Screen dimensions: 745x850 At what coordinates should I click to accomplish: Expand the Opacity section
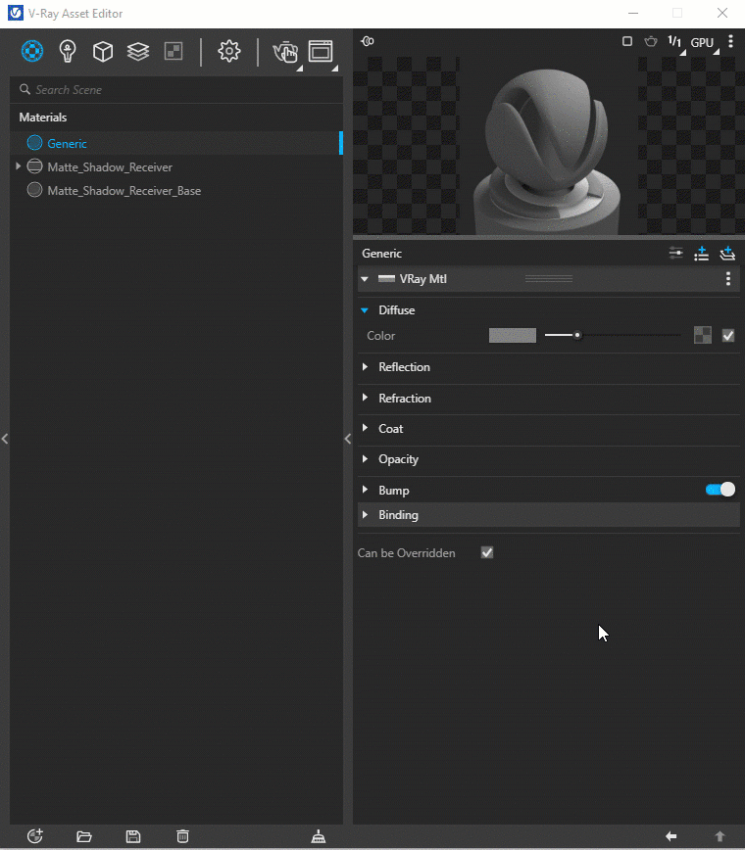click(366, 459)
